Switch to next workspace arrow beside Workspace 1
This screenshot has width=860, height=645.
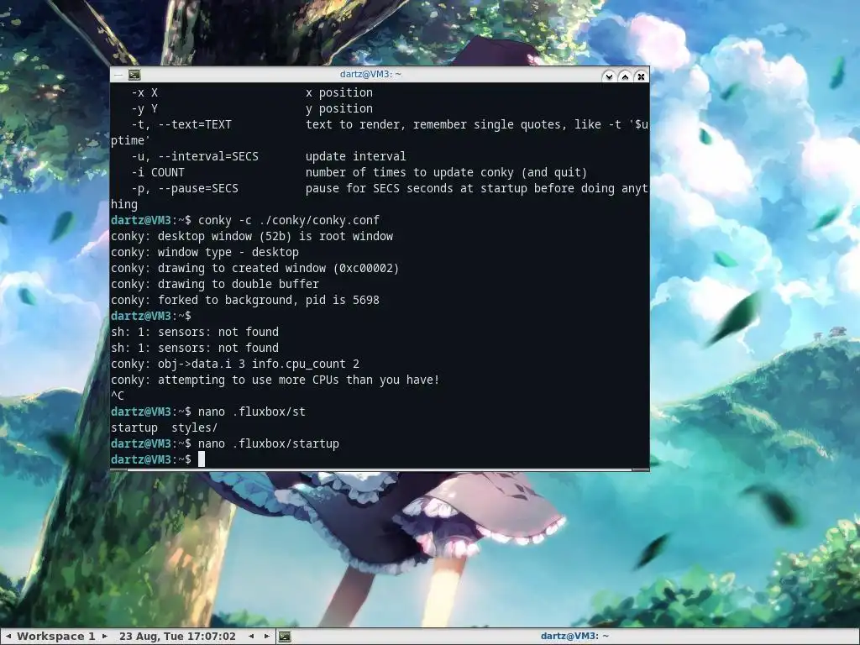pos(105,637)
